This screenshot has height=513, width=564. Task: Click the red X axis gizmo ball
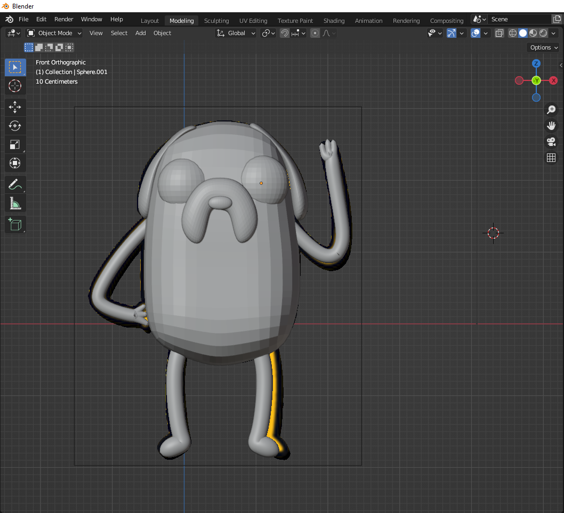click(x=553, y=80)
